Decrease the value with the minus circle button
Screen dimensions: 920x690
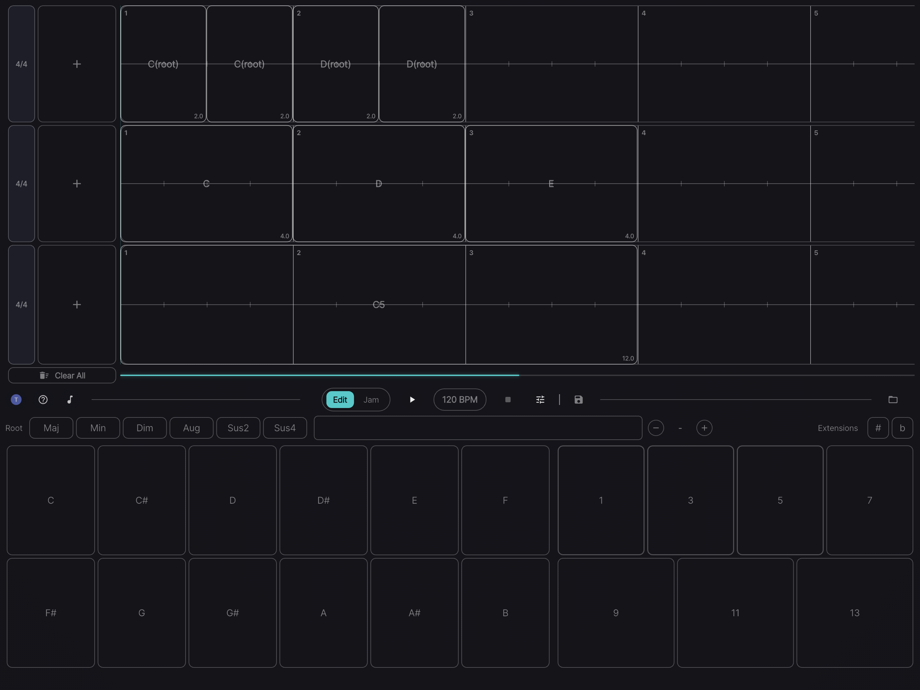point(656,428)
